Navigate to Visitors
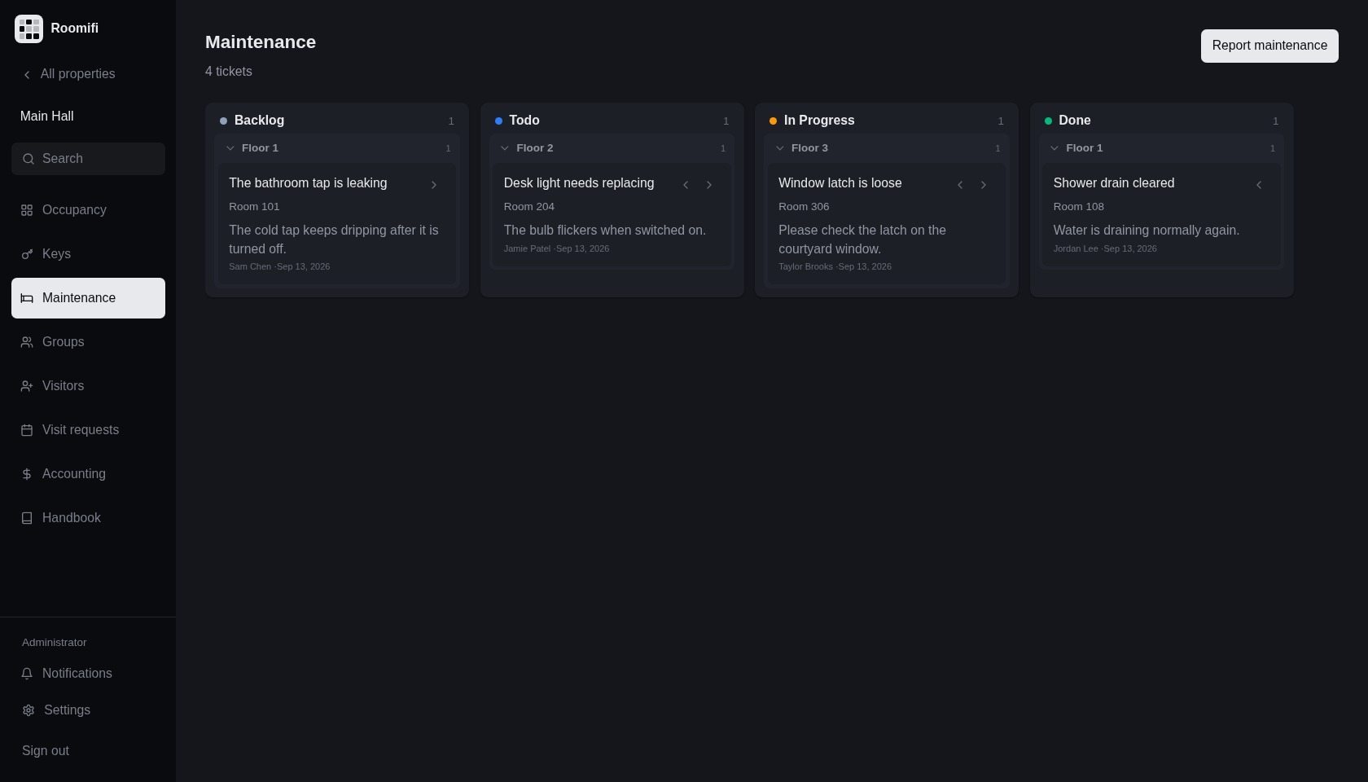Viewport: 1368px width, 782px height. pos(88,386)
